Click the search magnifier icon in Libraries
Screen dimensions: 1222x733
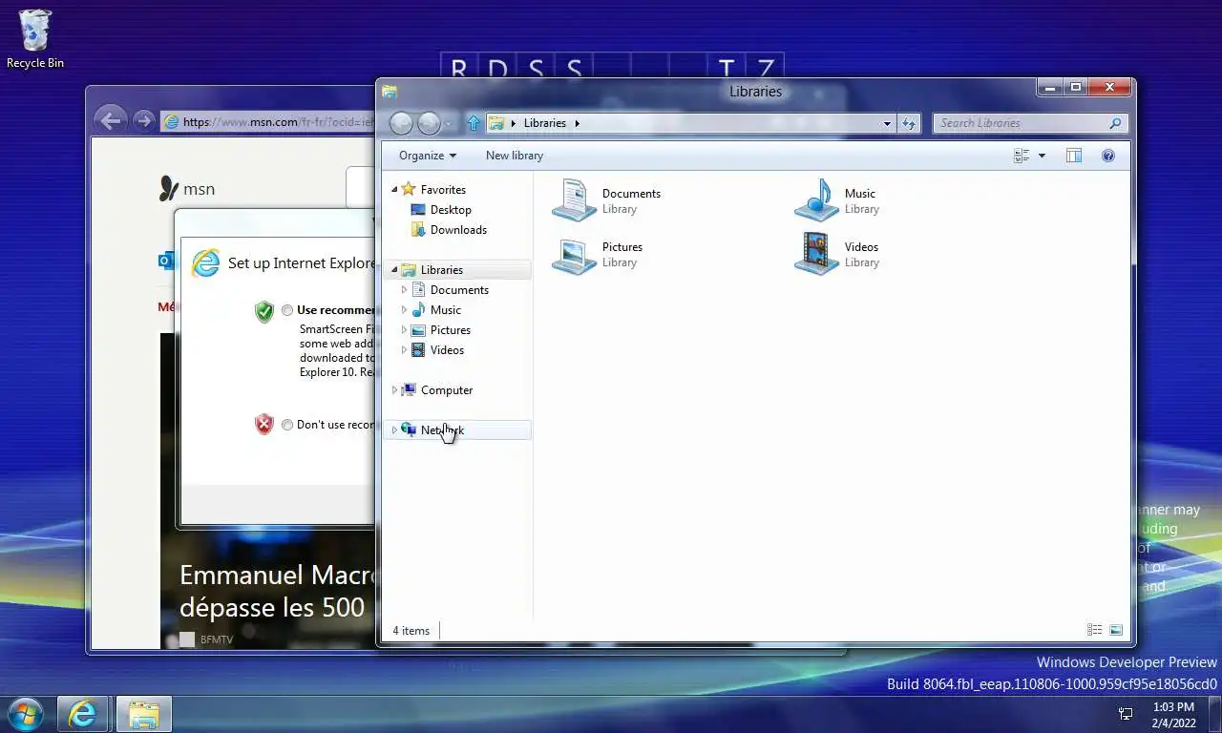pyautogui.click(x=1115, y=123)
